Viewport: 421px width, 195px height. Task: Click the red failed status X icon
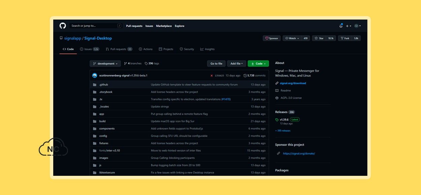212,76
